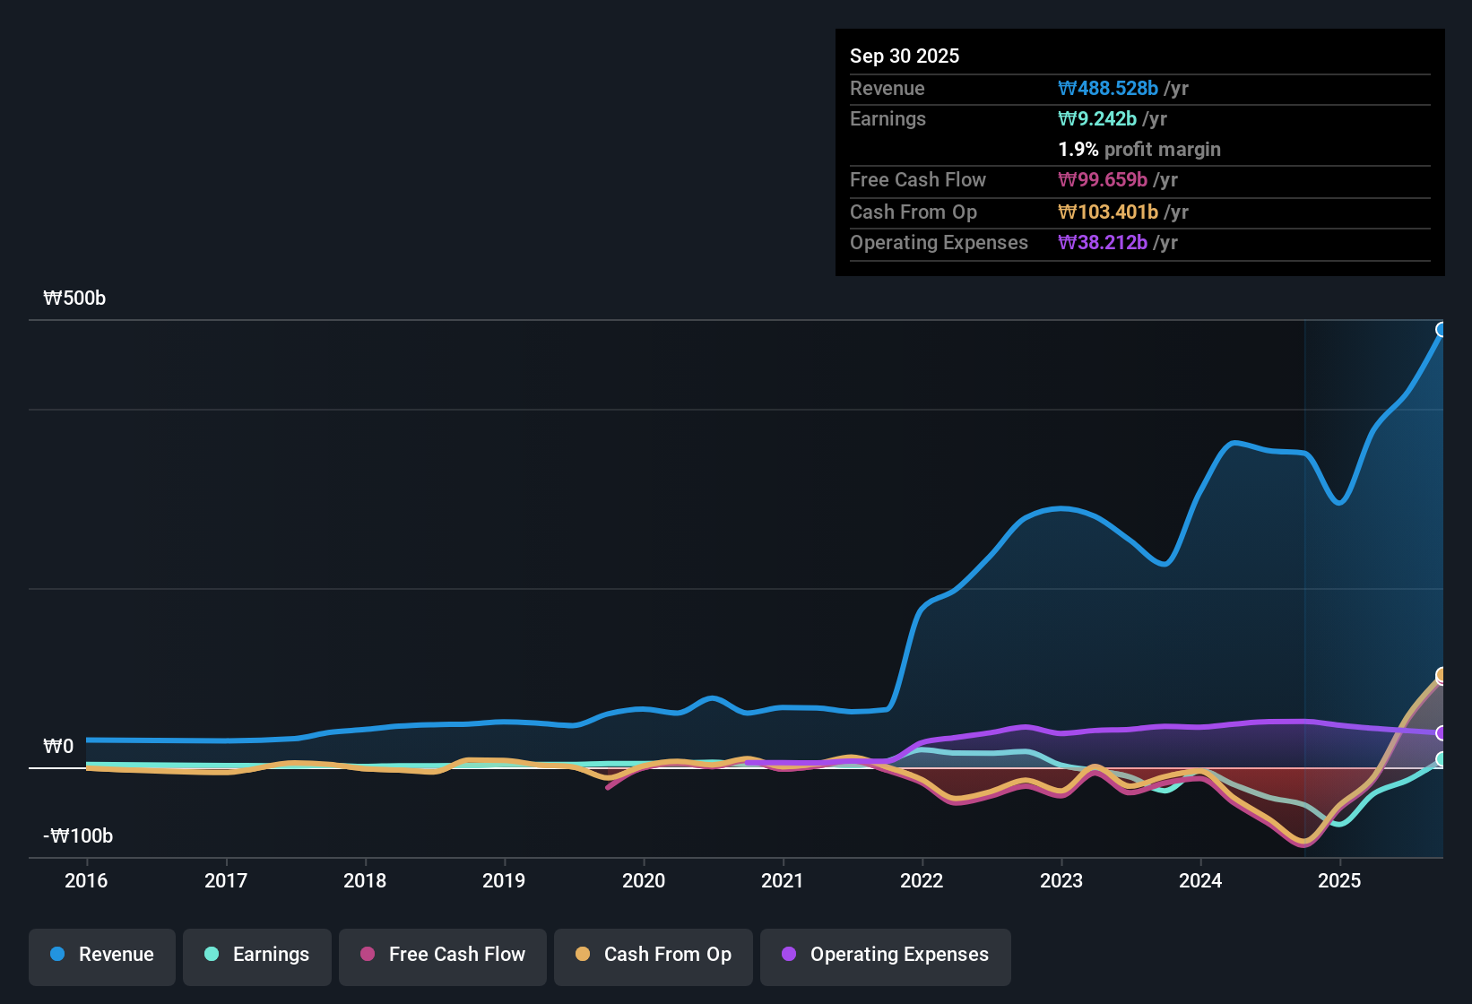Click the 2022 x-axis label
The width and height of the screenshot is (1472, 1004).
click(922, 881)
